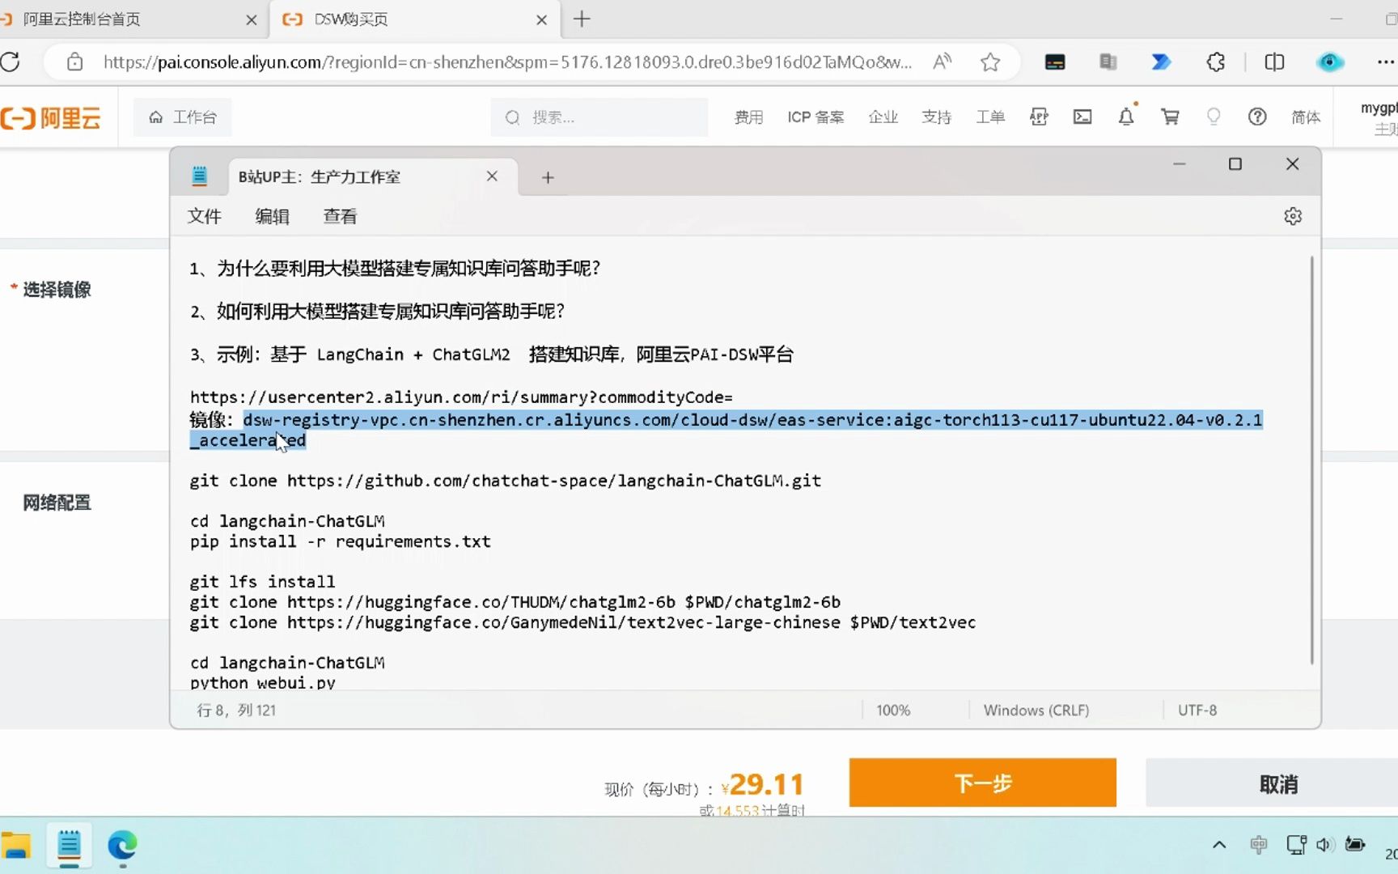Click the 100% zoom indicator
The width and height of the screenshot is (1398, 874).
[x=892, y=710]
